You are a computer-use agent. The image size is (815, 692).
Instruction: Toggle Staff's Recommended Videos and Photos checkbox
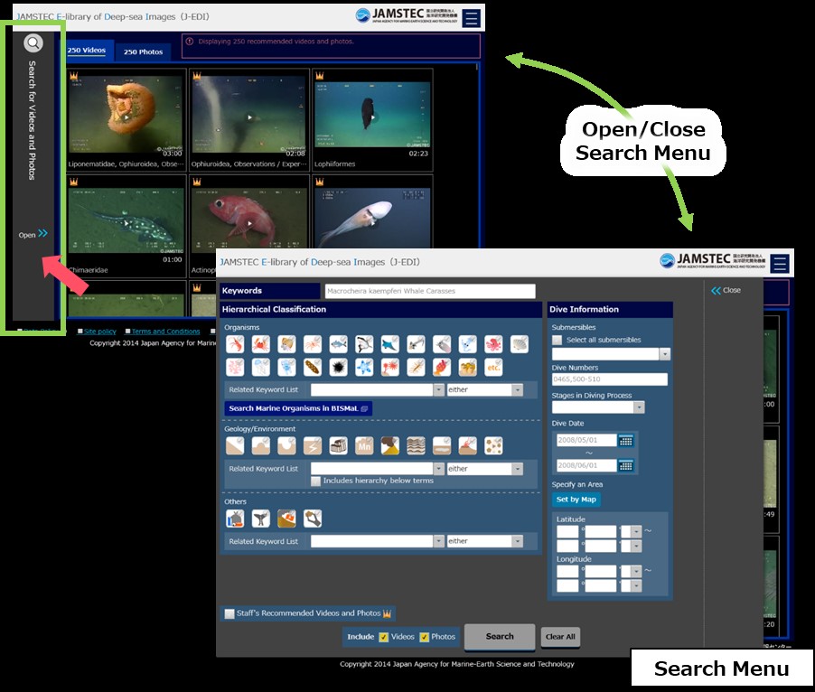pyautogui.click(x=230, y=614)
